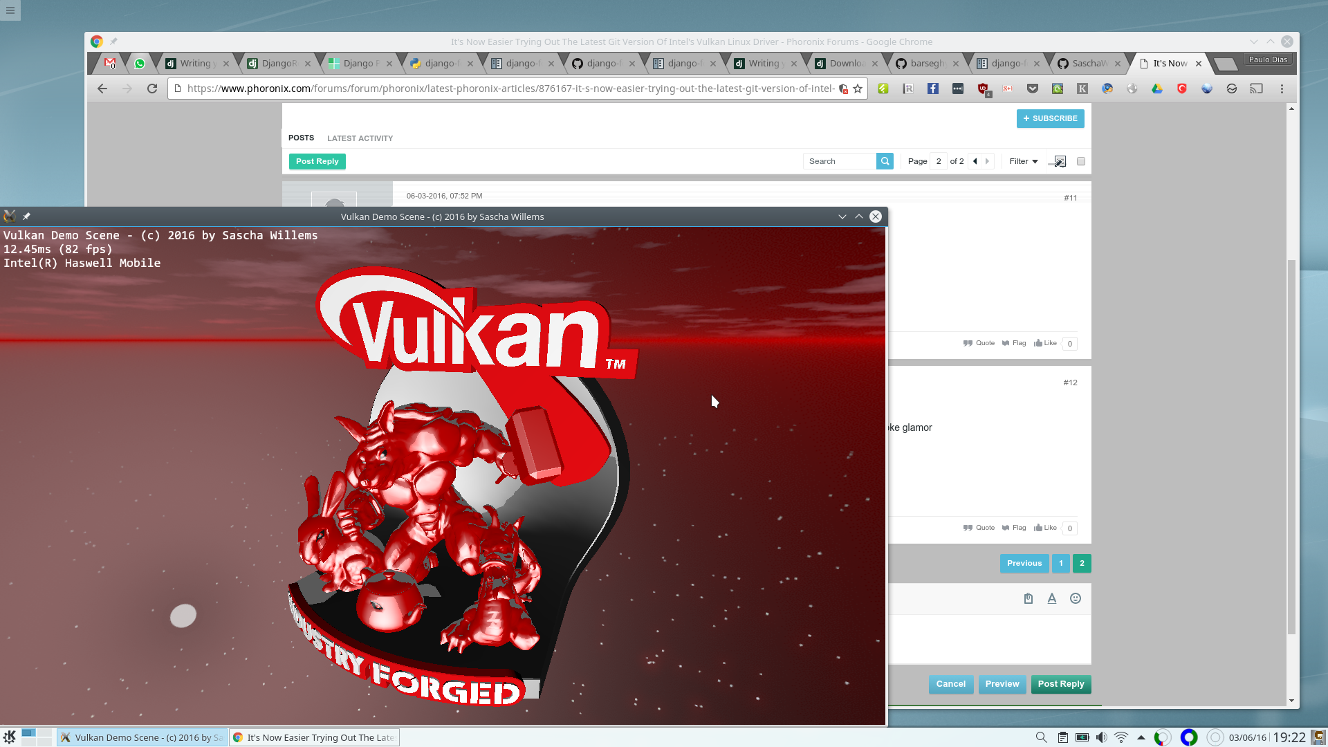Open the volume control in tray
Viewport: 1328px width, 747px height.
(x=1101, y=737)
